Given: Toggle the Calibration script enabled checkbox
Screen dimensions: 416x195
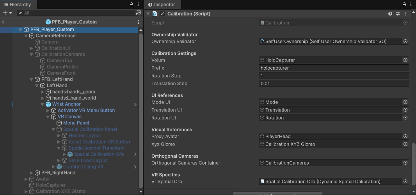Looking at the screenshot, I should (x=162, y=14).
